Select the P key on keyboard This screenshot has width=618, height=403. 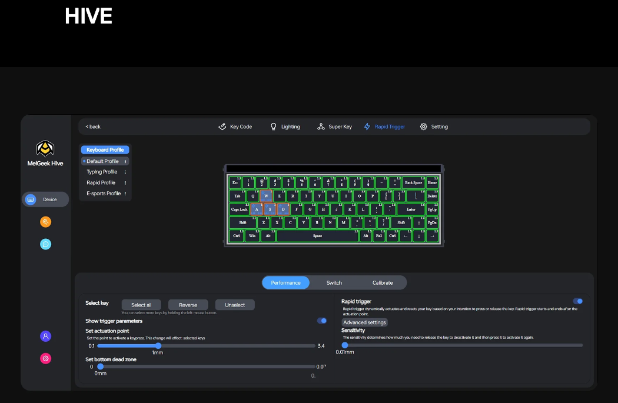373,196
